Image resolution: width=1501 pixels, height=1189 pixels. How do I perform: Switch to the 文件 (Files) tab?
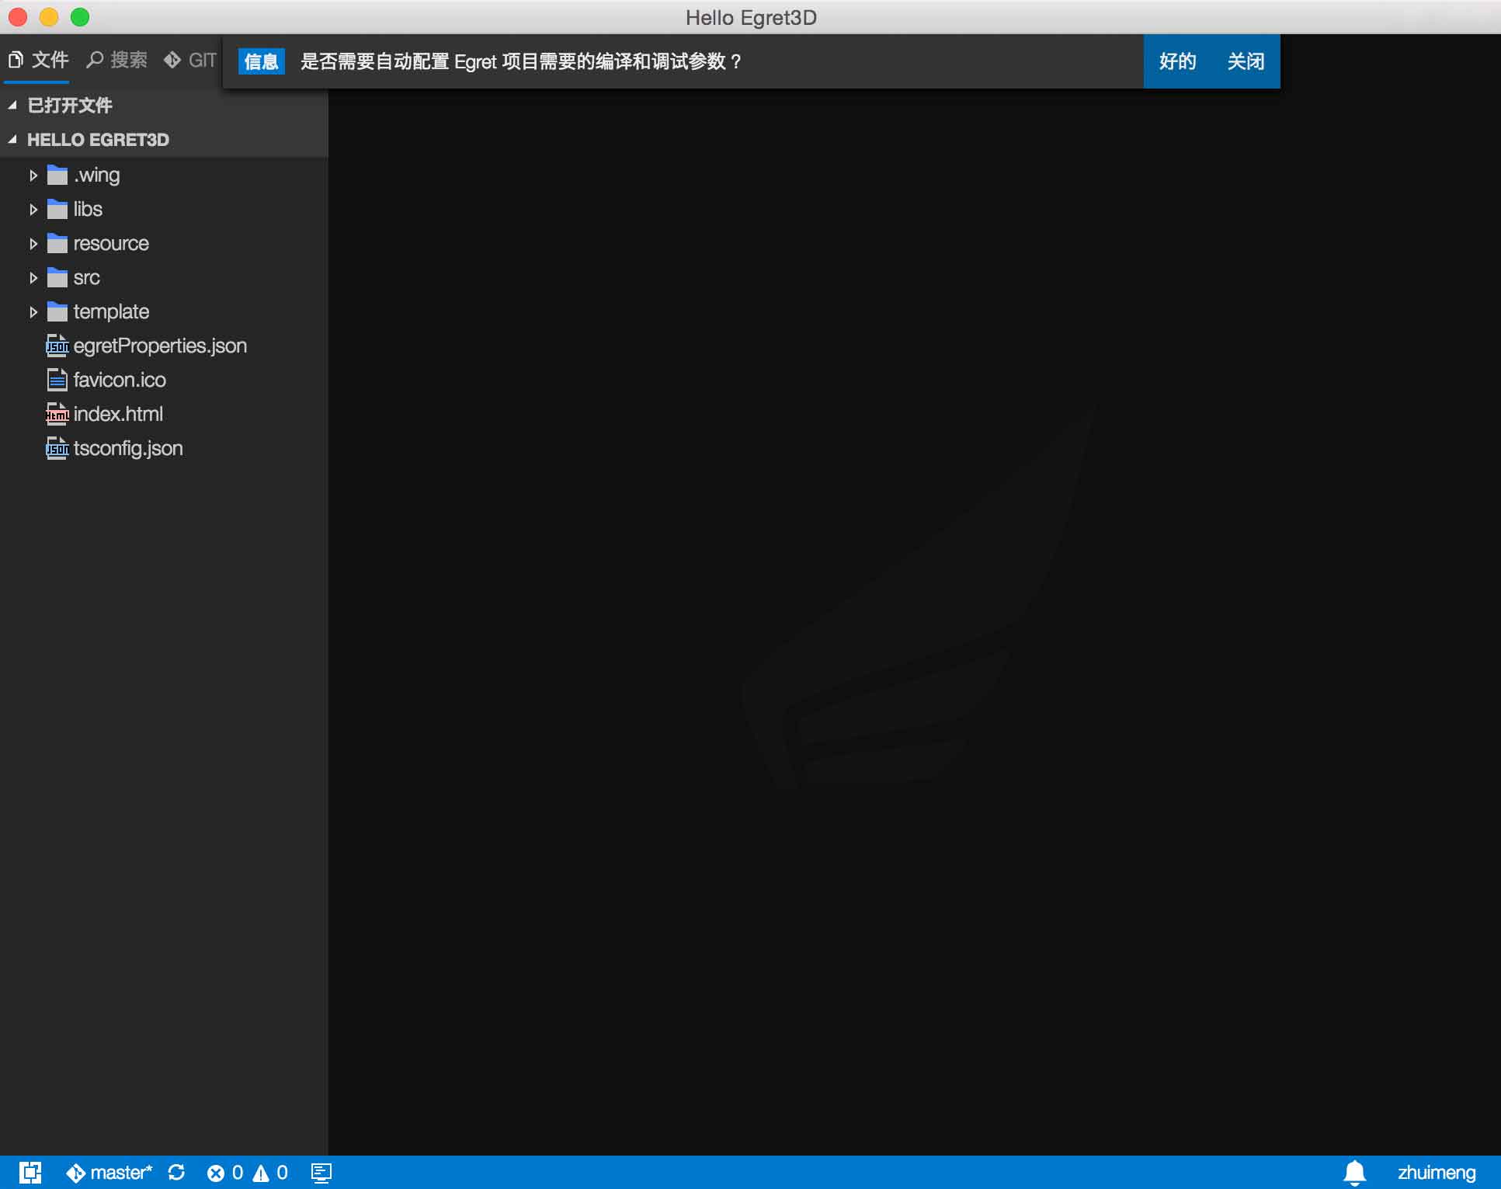(x=38, y=60)
